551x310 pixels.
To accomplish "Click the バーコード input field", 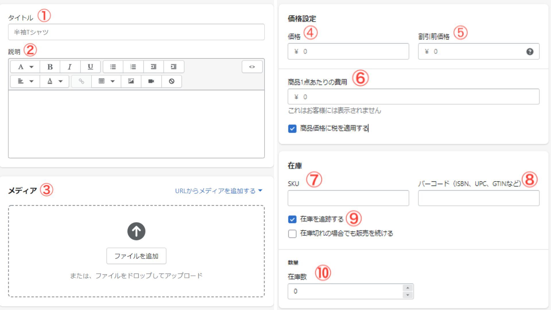I will (479, 198).
